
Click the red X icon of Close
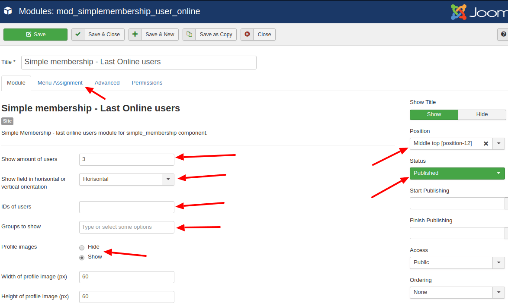[247, 34]
